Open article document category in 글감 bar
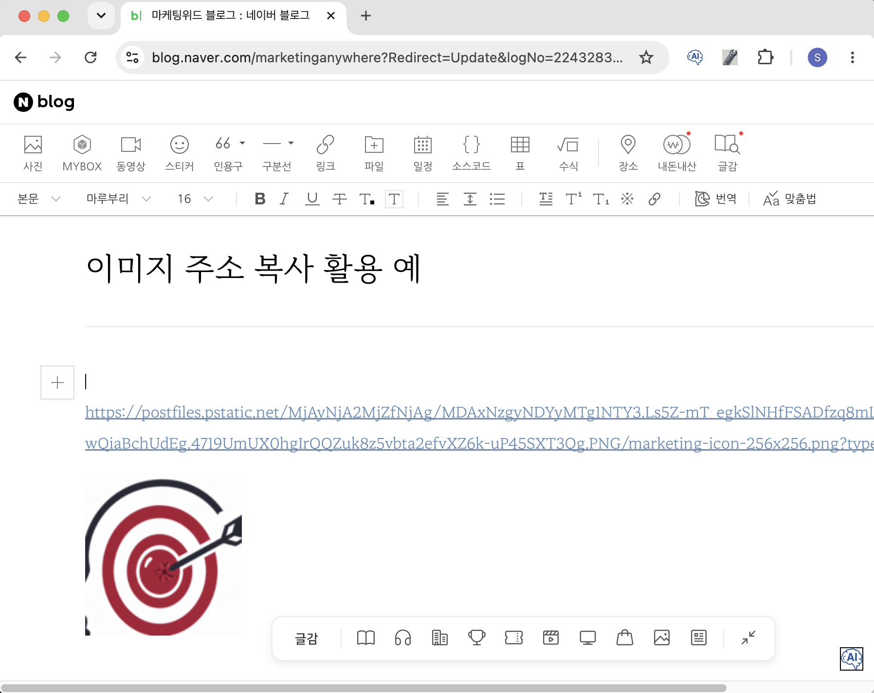This screenshot has width=874, height=693. (x=699, y=638)
